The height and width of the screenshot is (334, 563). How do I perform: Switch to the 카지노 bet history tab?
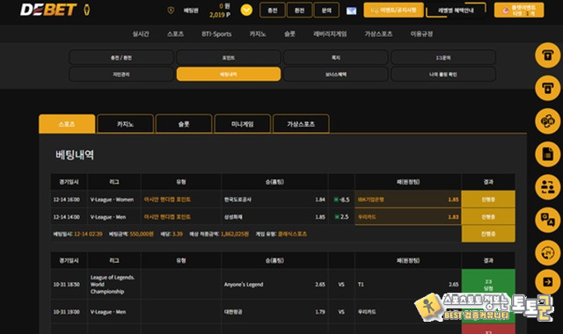[x=125, y=124]
